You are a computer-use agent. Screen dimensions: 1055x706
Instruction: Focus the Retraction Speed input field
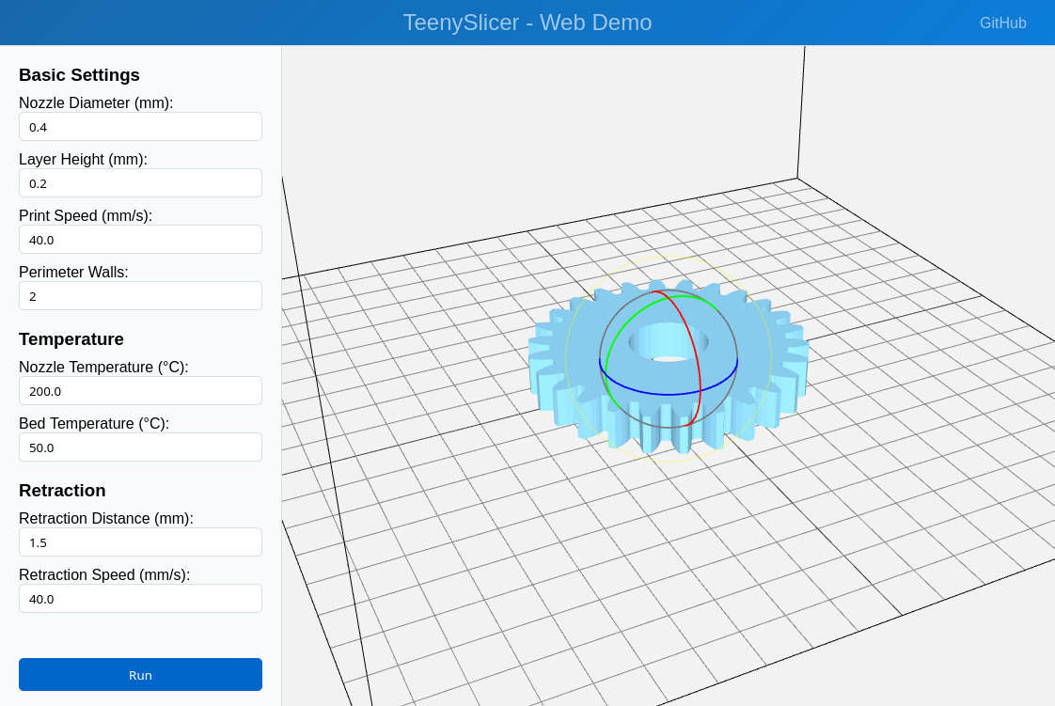(x=140, y=599)
